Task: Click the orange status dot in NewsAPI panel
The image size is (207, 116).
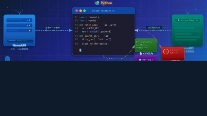Action: coord(29,31)
